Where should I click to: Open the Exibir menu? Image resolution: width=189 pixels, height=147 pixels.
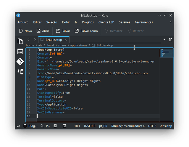pyautogui.click(x=66, y=22)
